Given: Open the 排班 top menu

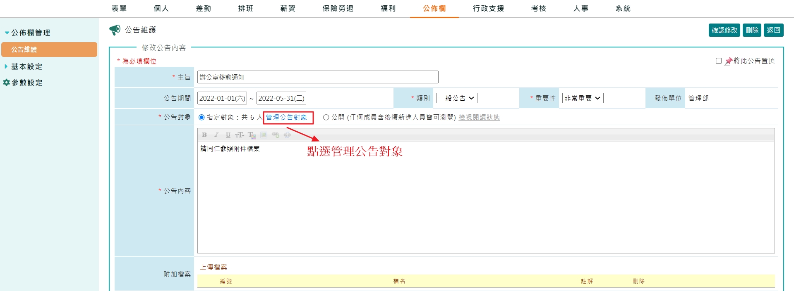Looking at the screenshot, I should (x=246, y=8).
